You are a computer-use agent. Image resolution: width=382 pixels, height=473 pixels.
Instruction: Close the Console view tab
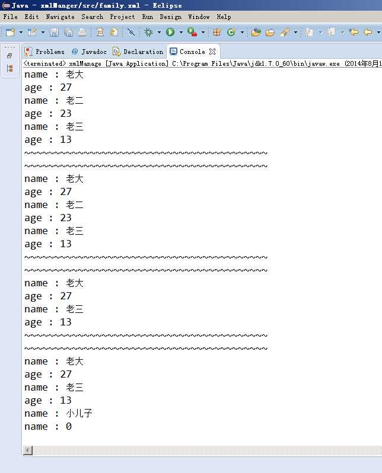tap(212, 52)
